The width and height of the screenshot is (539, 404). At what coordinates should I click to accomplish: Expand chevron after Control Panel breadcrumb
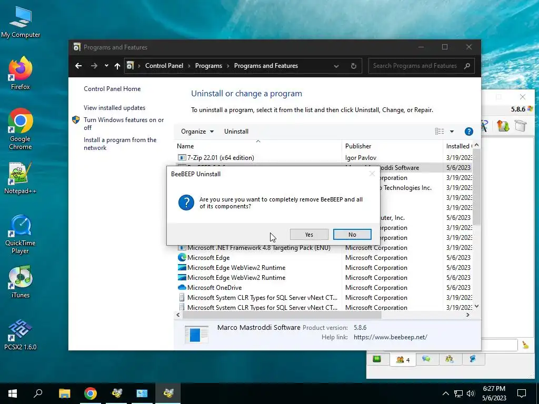tap(189, 66)
